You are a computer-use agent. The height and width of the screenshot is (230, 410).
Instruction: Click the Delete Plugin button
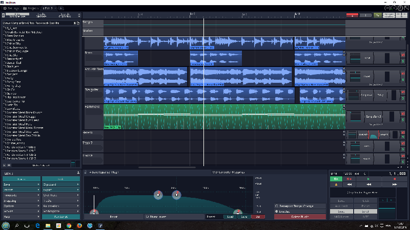click(300, 217)
